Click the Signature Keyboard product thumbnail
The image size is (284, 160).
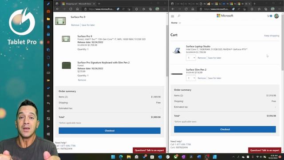[x=66, y=65]
